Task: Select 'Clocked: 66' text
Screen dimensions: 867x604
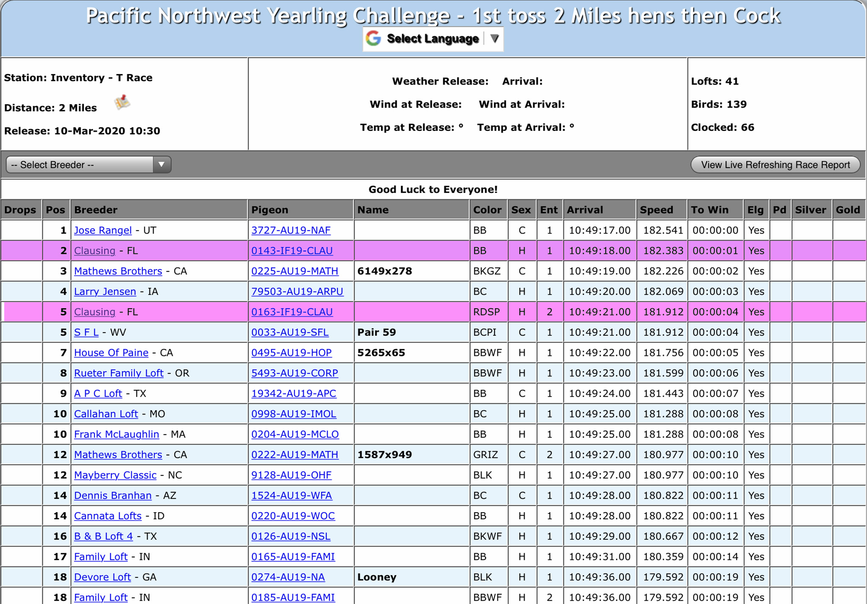Action: point(723,127)
